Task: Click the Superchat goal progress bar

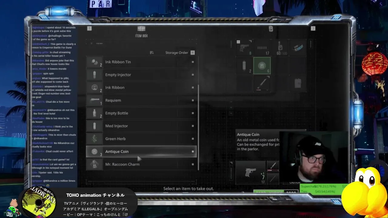Action: click(324, 187)
